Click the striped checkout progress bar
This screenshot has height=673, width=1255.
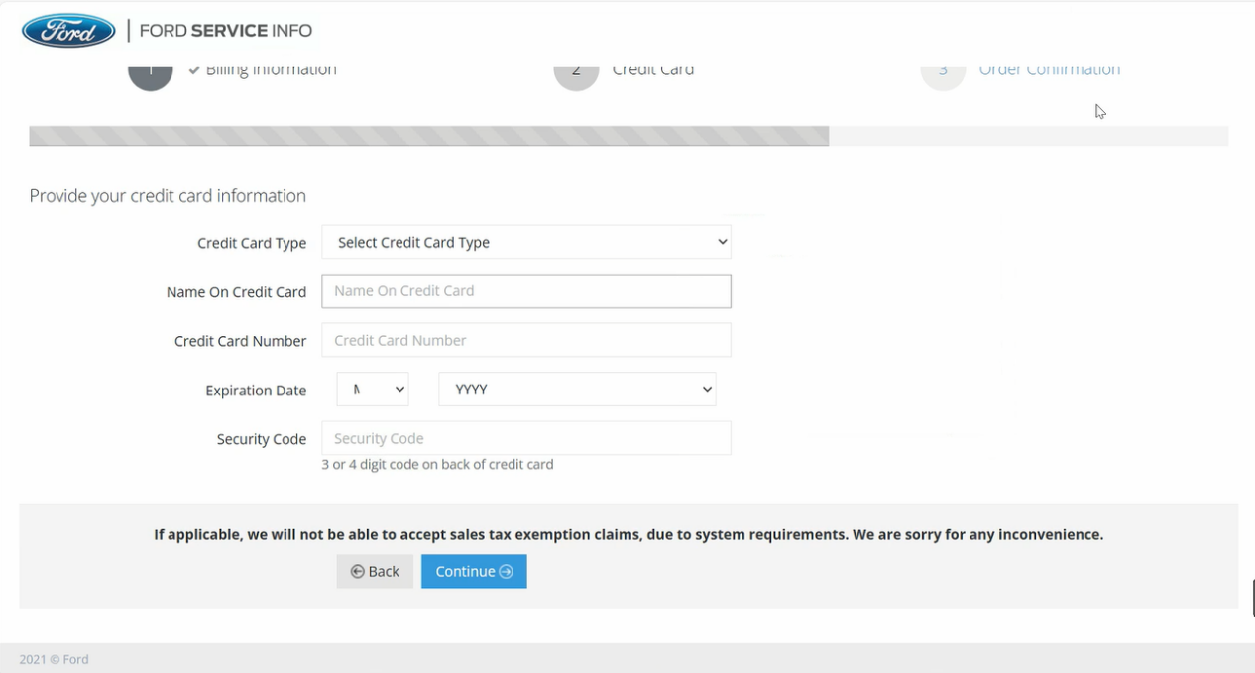point(428,136)
